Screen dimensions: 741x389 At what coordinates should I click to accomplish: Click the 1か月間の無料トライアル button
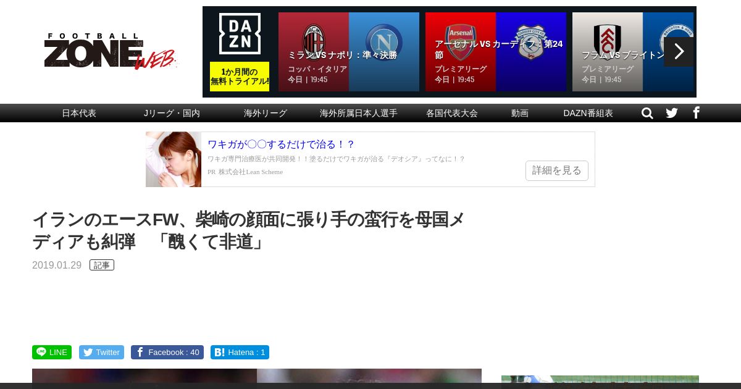pyautogui.click(x=240, y=77)
